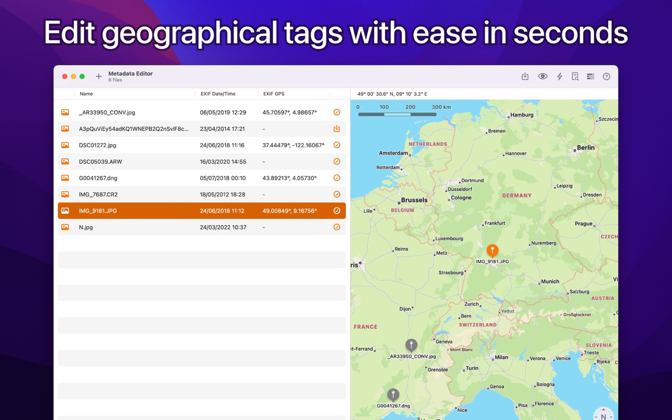
Task: Click the lightning bolt quick action icon
Action: click(x=559, y=76)
